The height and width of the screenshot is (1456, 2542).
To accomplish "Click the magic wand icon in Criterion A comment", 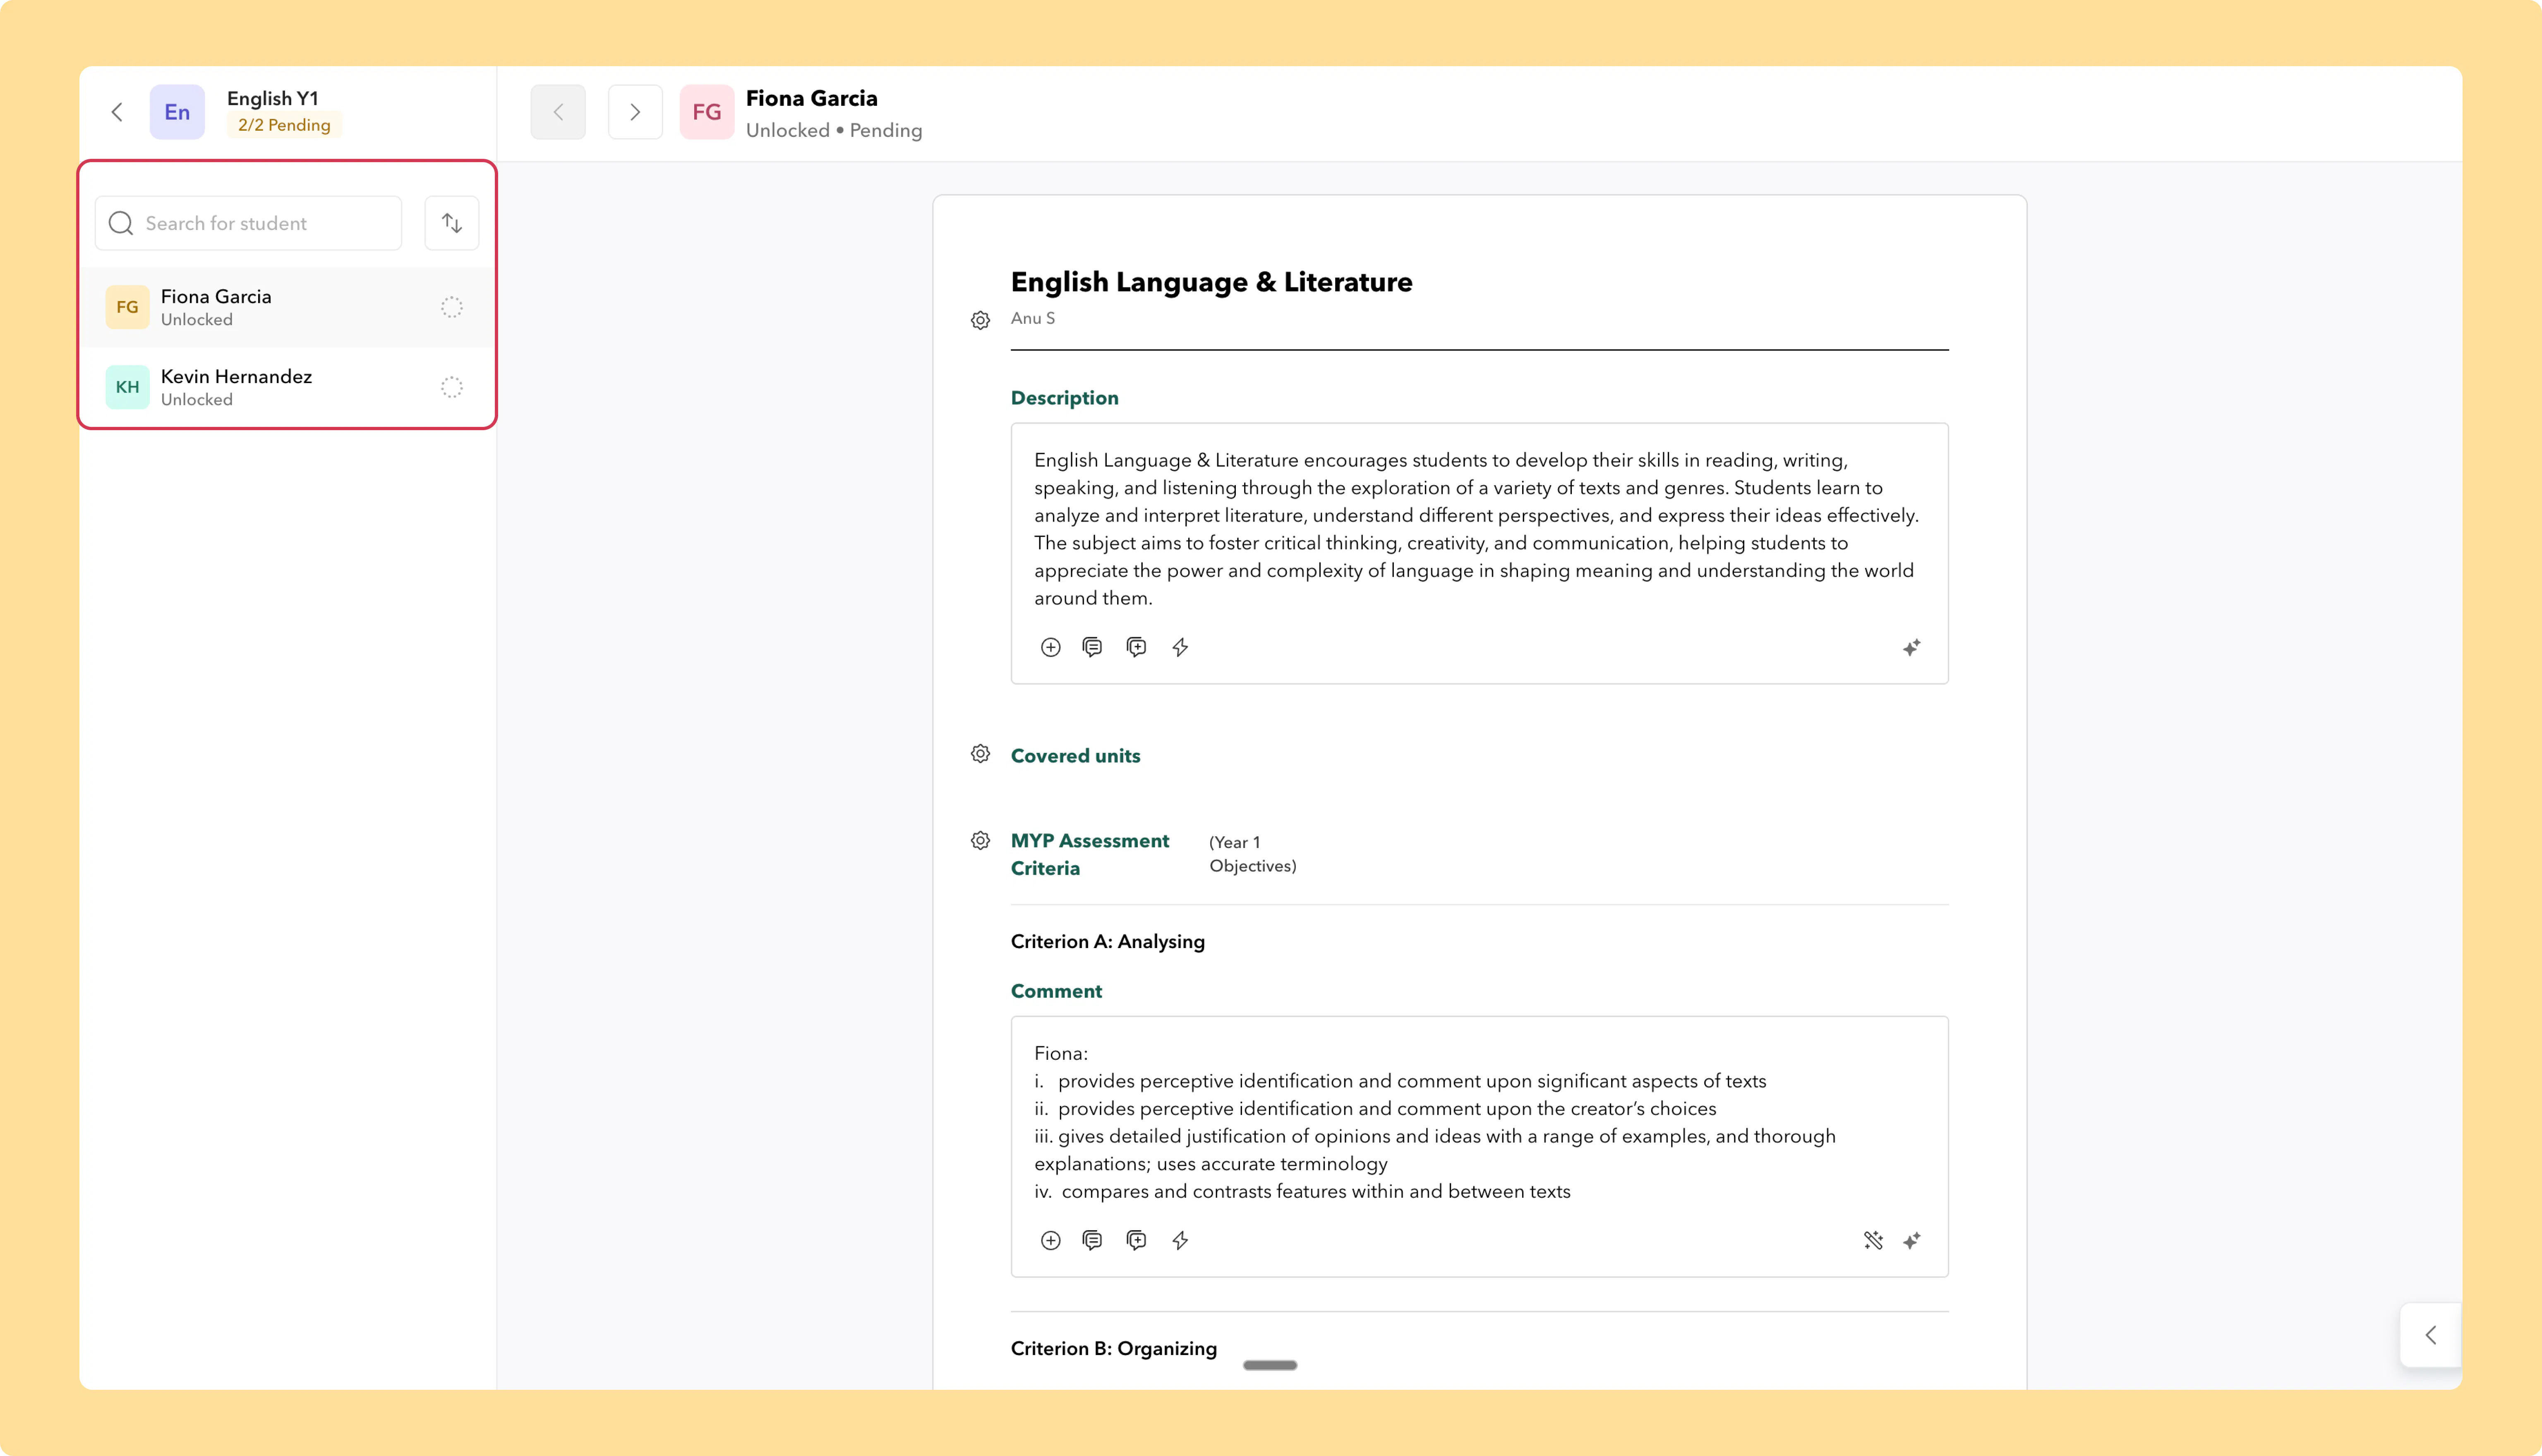I will click(x=1873, y=1240).
